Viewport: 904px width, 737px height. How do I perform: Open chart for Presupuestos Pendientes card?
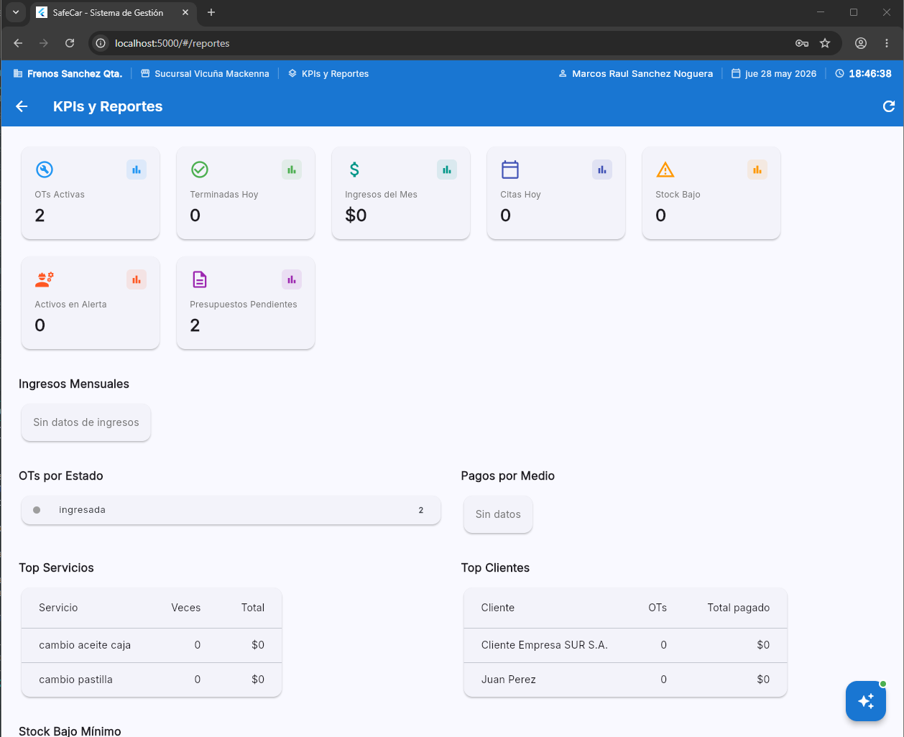[292, 279]
